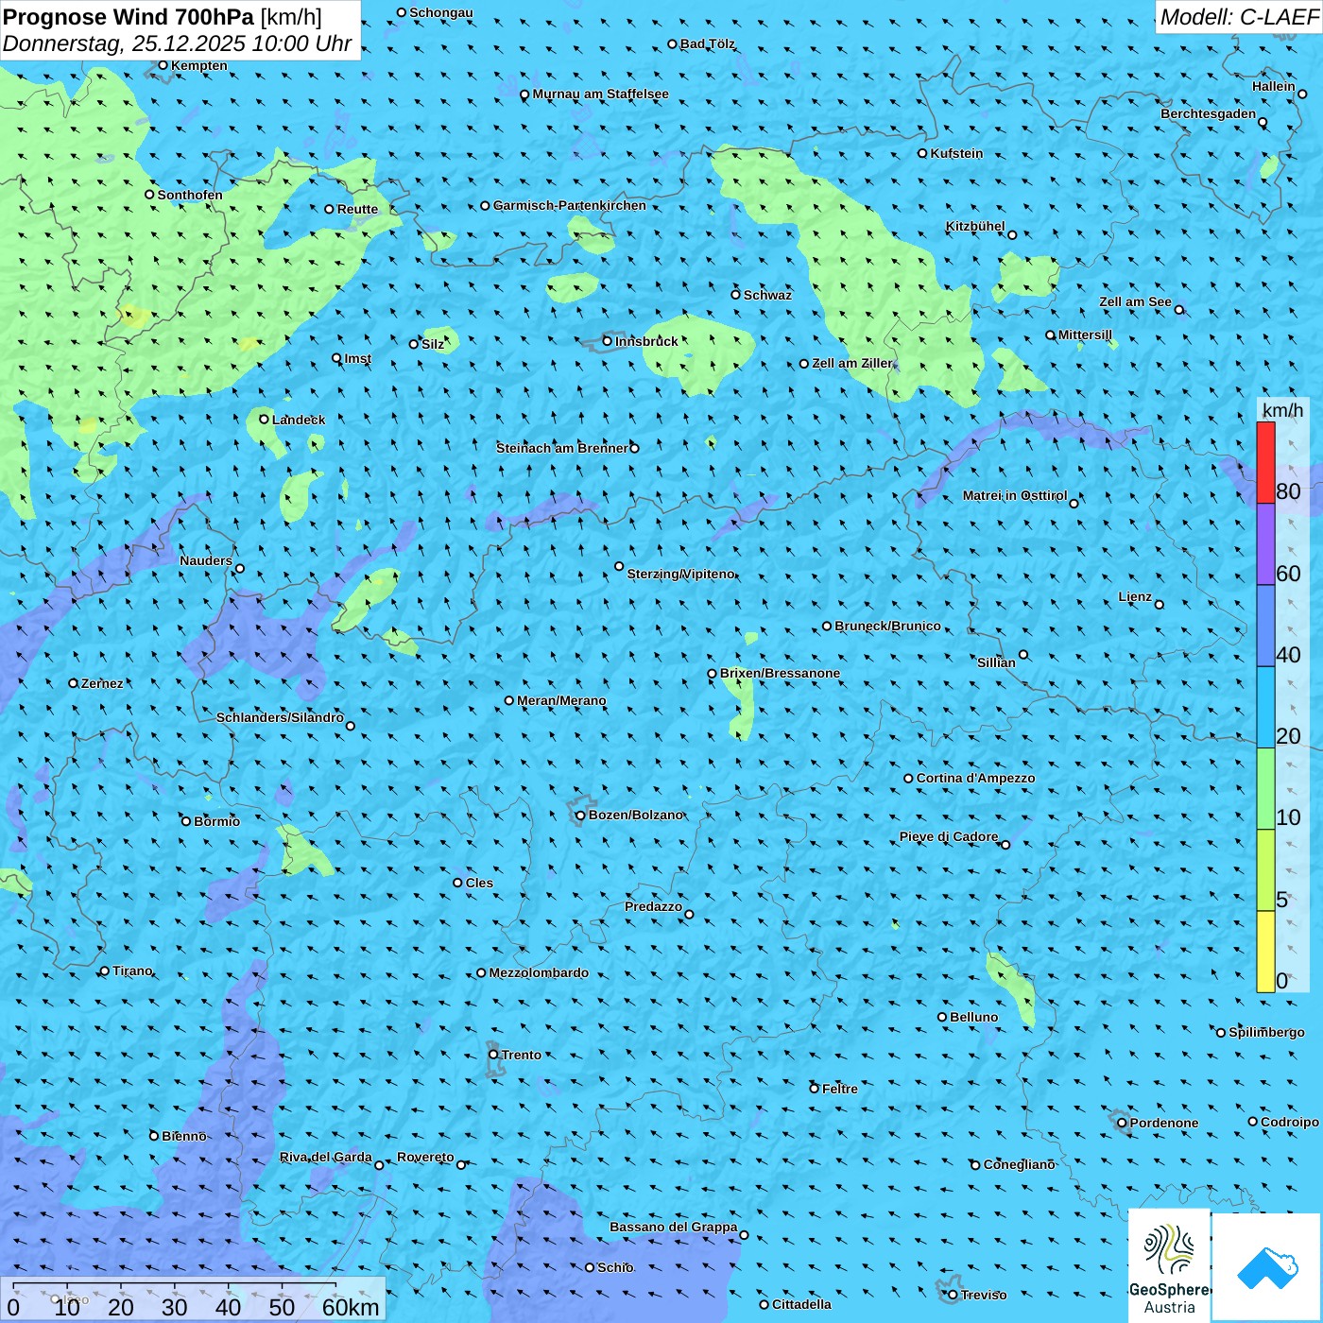
Task: Click the 'Mezzolombardo' label
Action: pos(539,973)
